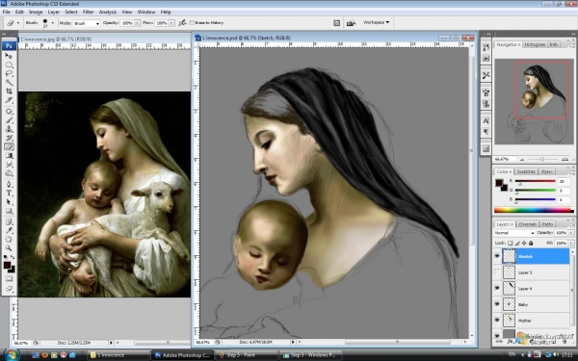The image size is (578, 361).
Task: Select the Crop tool
Action: click(x=9, y=91)
